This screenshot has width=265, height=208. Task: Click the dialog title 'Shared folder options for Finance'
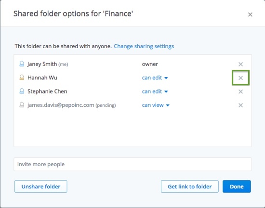click(73, 13)
